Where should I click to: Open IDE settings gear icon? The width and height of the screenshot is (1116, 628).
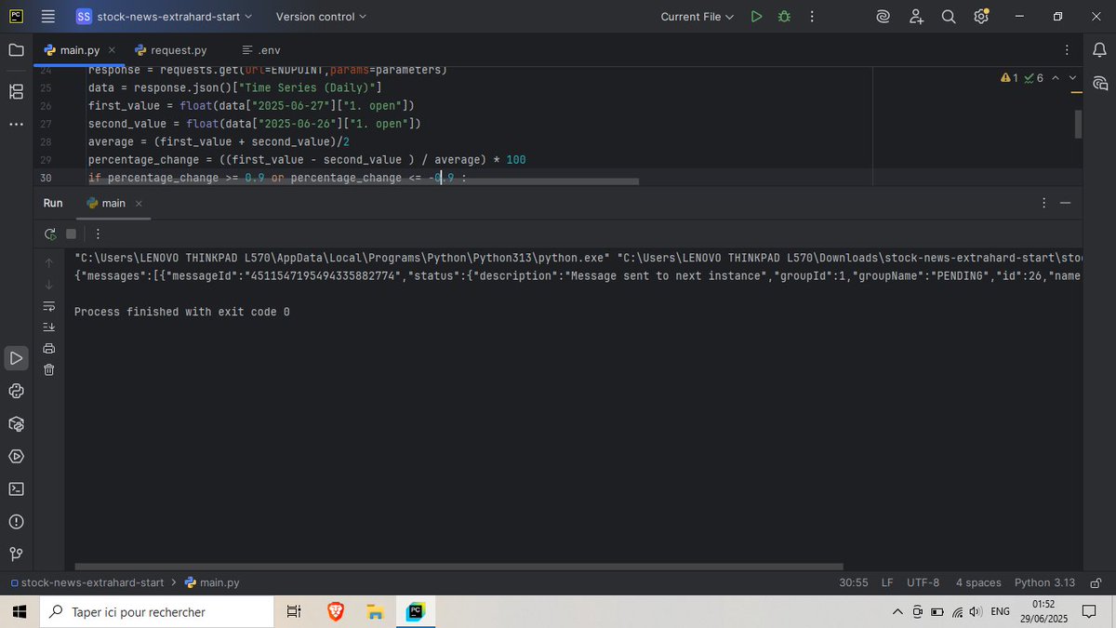click(981, 17)
